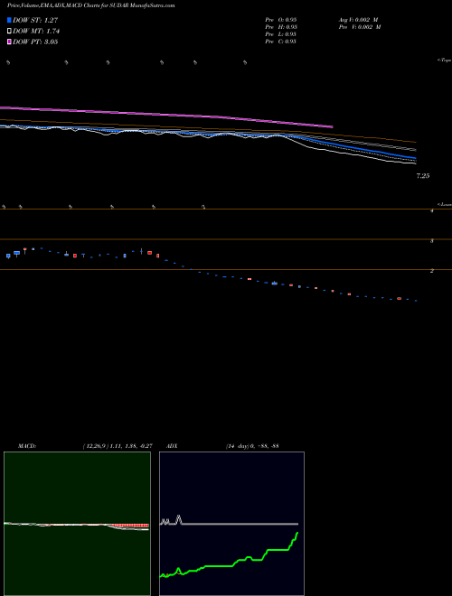Click the Pre V: 0.002 M value
The width and height of the screenshot is (452, 596).
(x=360, y=27)
